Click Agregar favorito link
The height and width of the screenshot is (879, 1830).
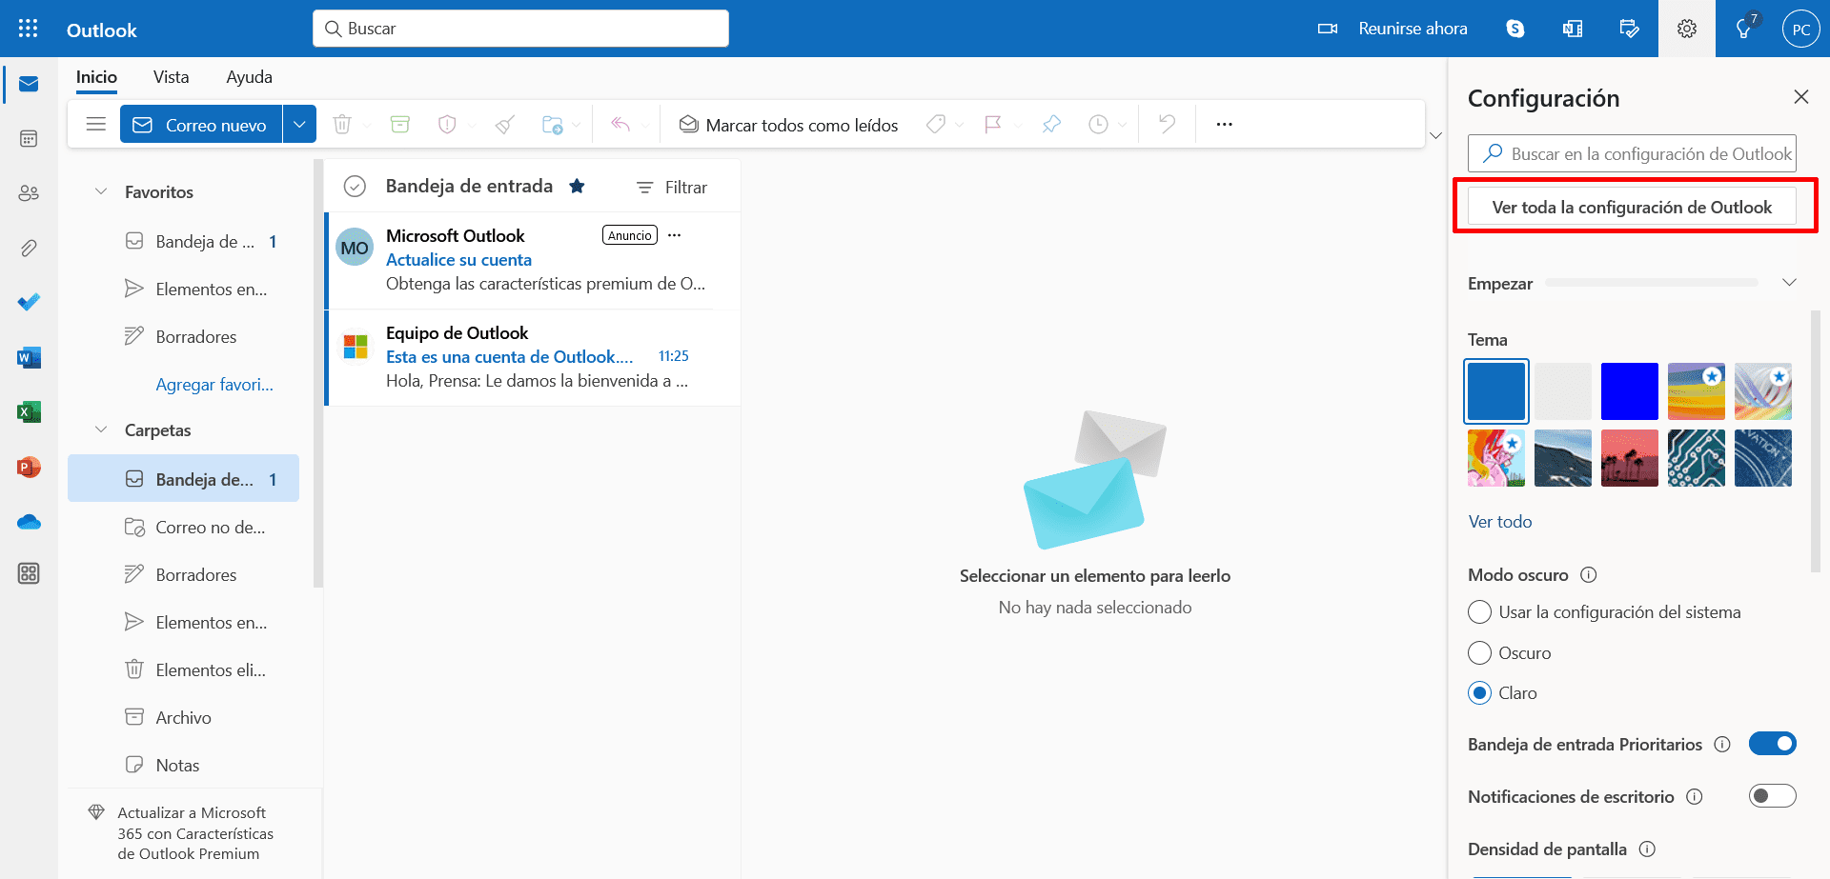pyautogui.click(x=214, y=385)
